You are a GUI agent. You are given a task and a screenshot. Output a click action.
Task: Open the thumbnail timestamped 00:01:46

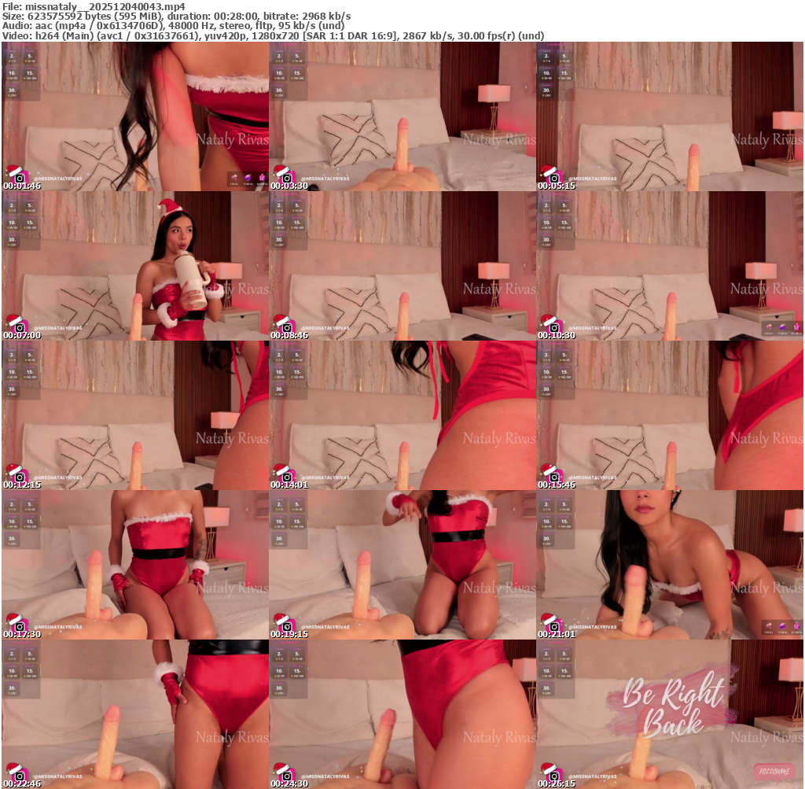135,116
